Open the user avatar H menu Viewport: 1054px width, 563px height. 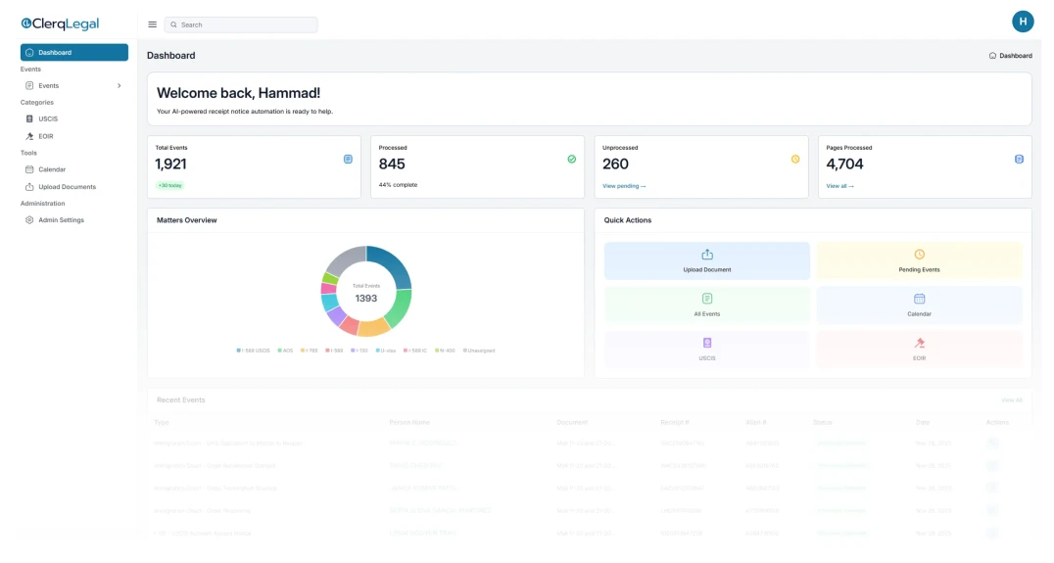(1023, 22)
